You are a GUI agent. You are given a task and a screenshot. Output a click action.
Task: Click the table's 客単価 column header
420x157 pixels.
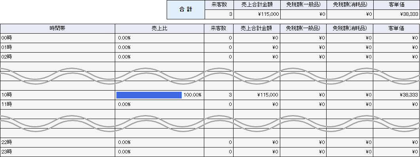click(396, 28)
